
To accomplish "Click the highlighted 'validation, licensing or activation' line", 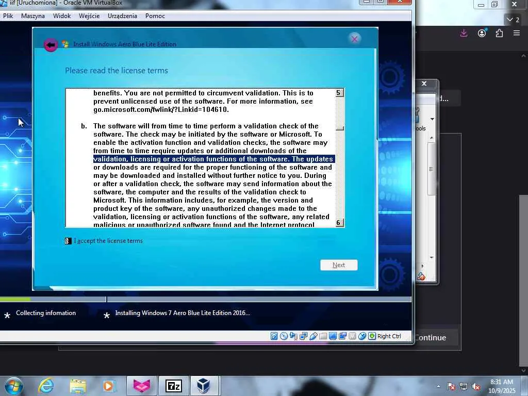I will click(214, 159).
